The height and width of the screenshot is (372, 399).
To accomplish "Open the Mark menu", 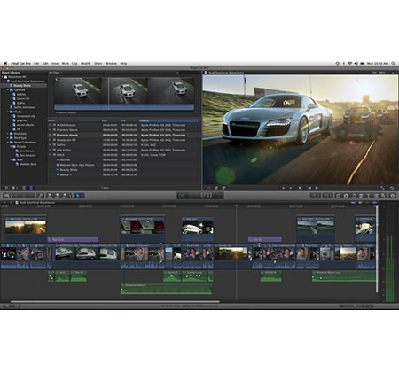I will tap(66, 63).
